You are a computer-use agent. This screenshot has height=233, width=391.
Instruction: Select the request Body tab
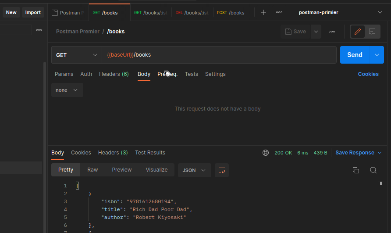[144, 74]
